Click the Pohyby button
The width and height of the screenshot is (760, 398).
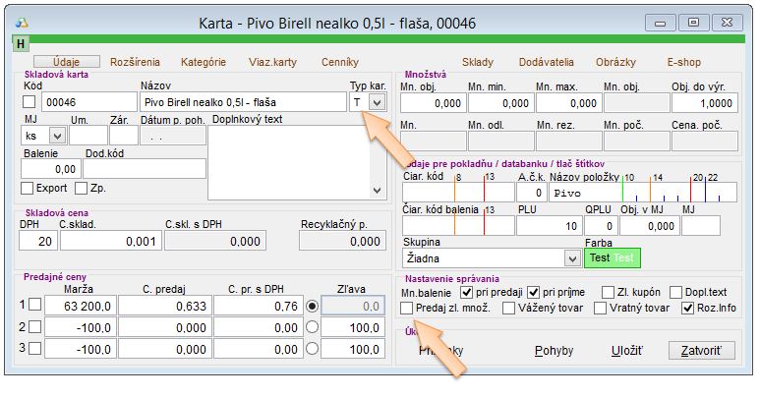pos(554,351)
